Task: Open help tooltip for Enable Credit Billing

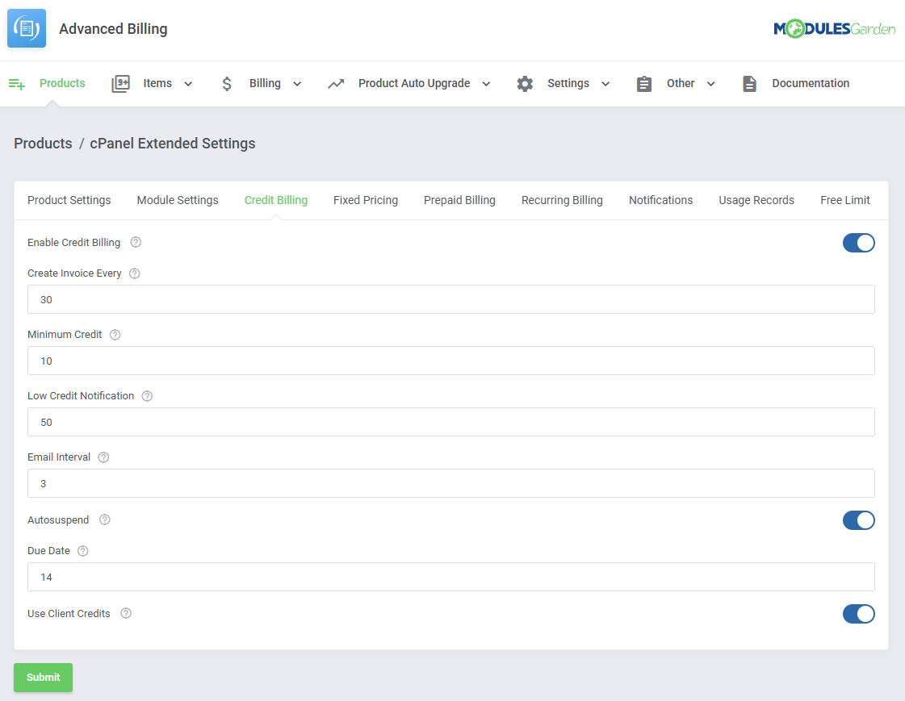Action: point(136,242)
